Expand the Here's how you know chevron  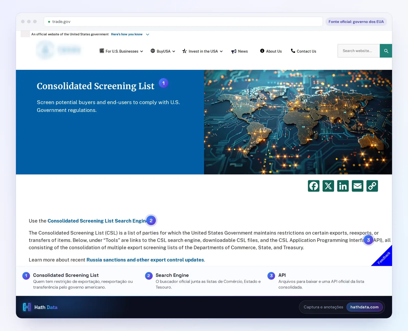[x=147, y=34]
